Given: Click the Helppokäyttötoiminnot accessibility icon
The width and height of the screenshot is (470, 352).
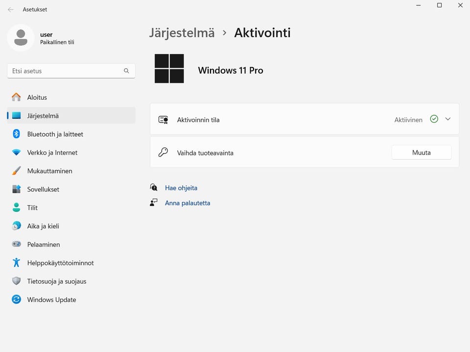Looking at the screenshot, I should point(16,263).
